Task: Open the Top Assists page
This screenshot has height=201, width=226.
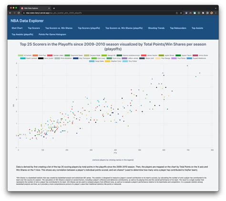Action: [197, 28]
